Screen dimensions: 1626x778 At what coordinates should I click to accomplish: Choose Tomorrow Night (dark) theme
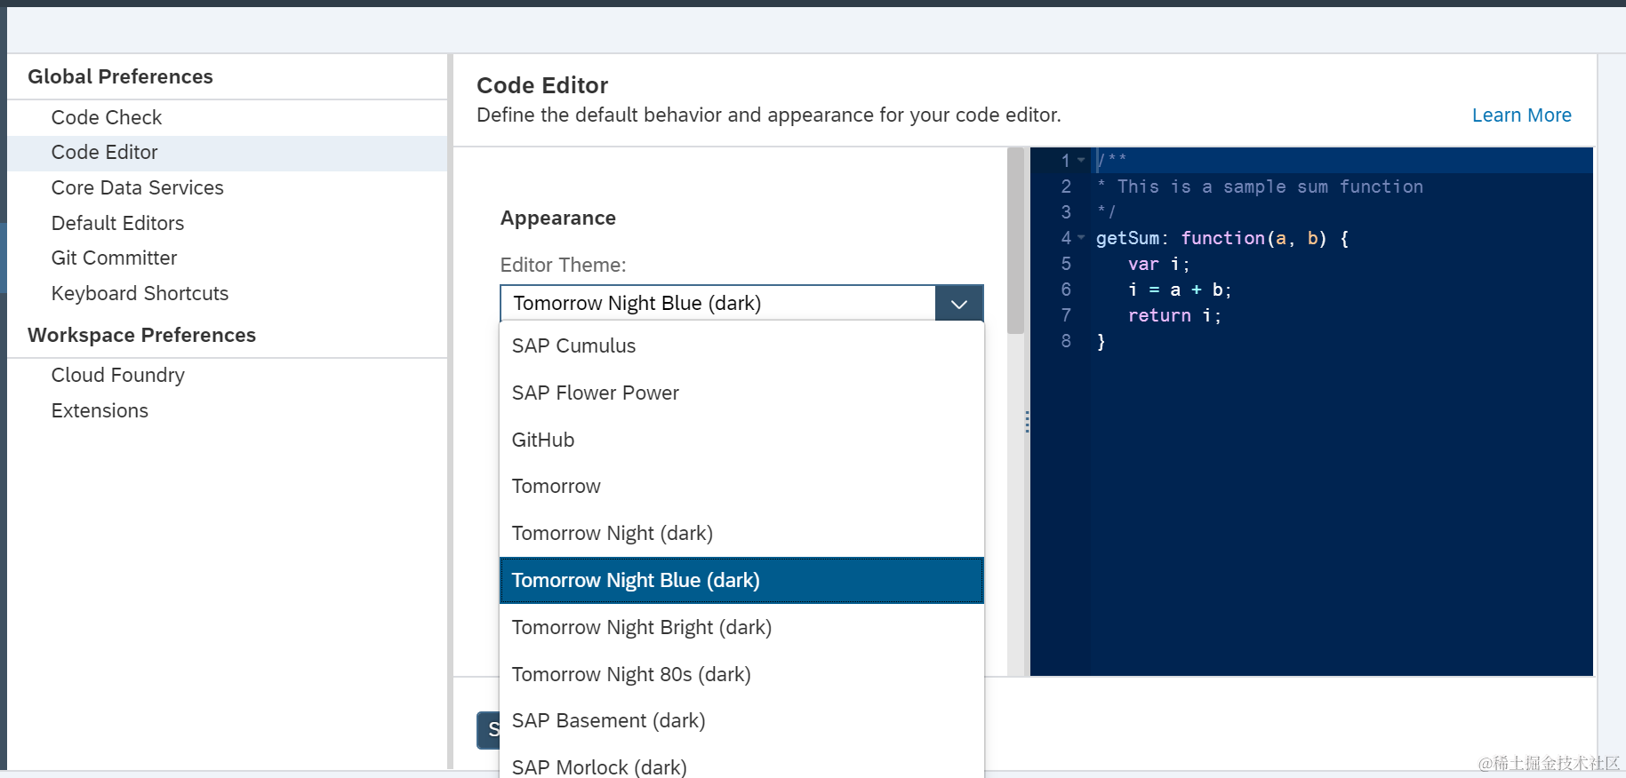741,533
